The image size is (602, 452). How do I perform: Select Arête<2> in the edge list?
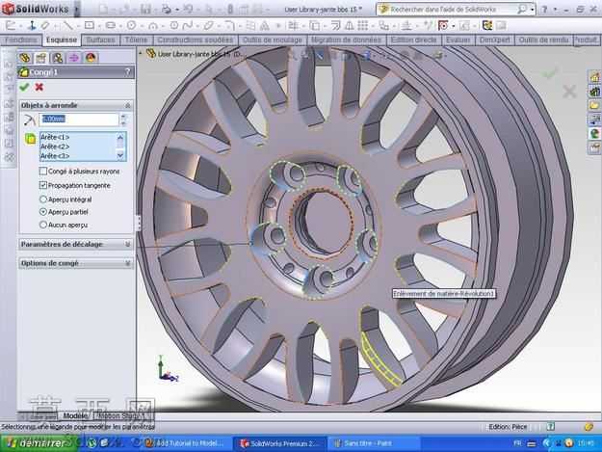[55, 146]
